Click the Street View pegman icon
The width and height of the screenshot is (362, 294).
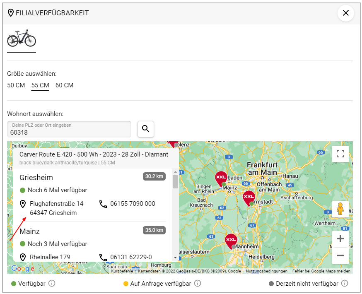click(x=340, y=209)
